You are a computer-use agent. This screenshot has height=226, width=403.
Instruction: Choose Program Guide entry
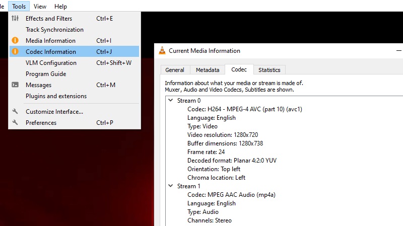pos(74,73)
